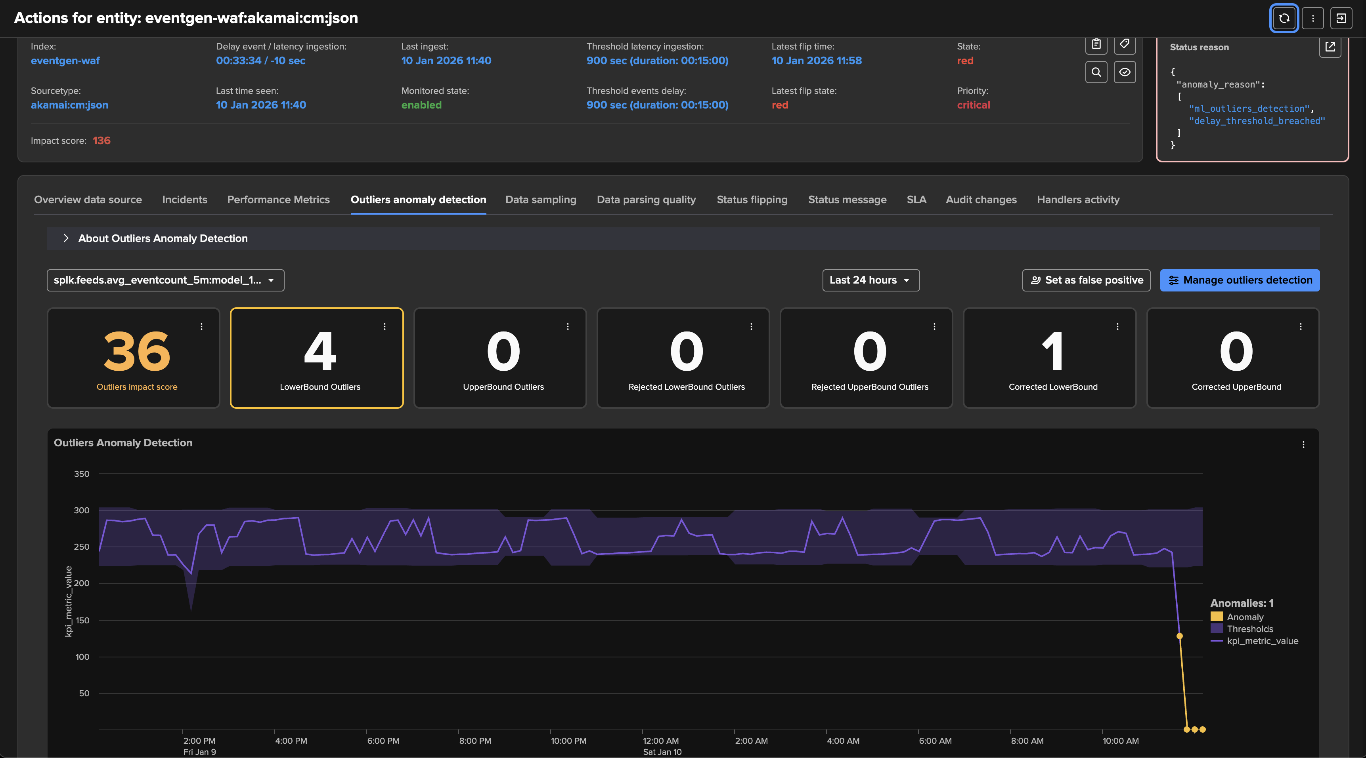The height and width of the screenshot is (758, 1366).
Task: Open the Data sampling tab
Action: click(x=540, y=200)
